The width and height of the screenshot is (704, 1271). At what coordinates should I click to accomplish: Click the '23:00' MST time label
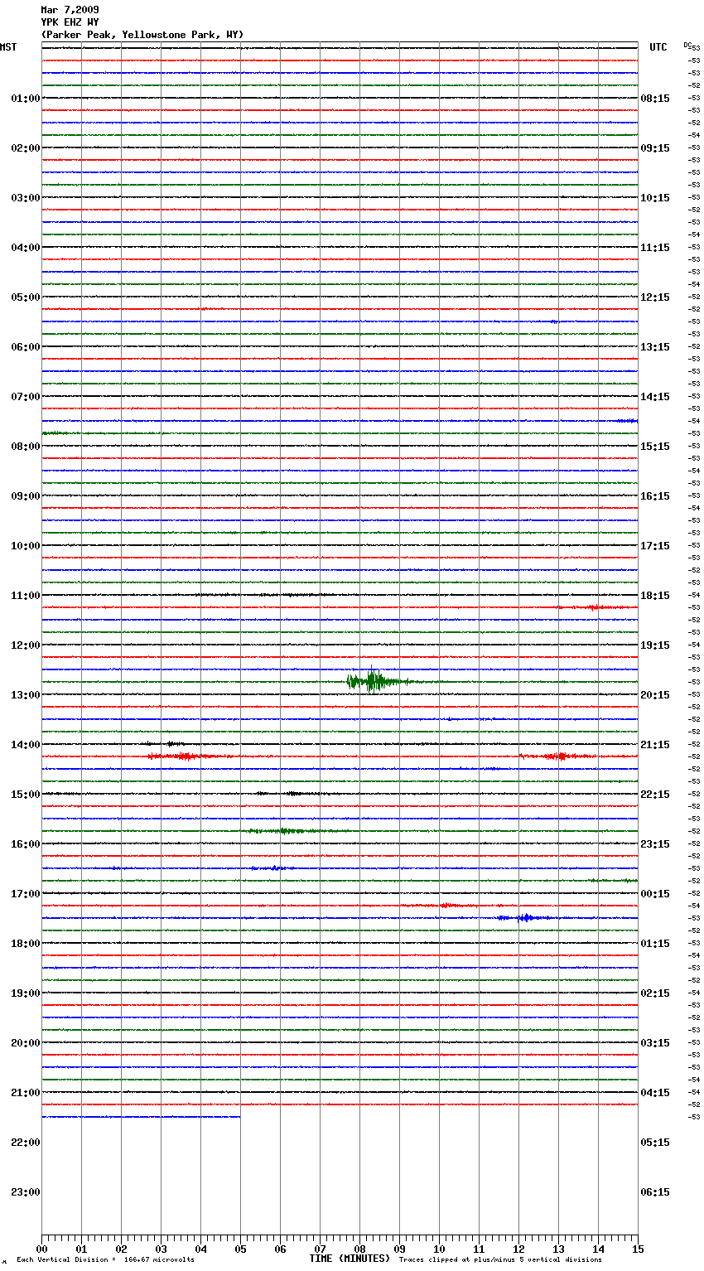pos(26,1192)
